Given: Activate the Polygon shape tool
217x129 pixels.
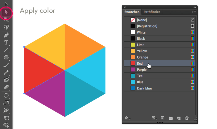Looking at the screenshot, I should [6, 57].
